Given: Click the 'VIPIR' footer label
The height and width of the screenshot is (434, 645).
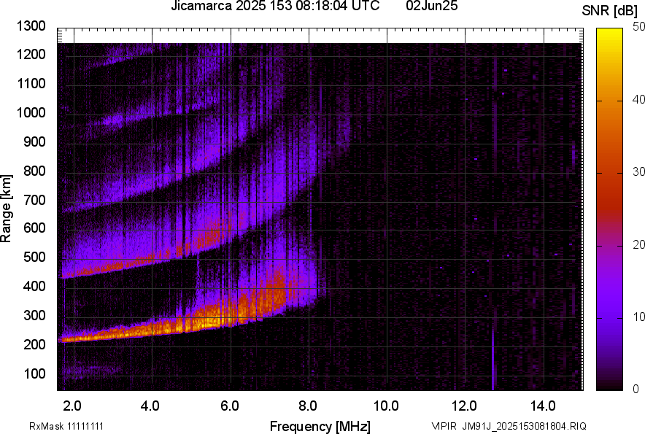Looking at the screenshot, I should (x=444, y=427).
